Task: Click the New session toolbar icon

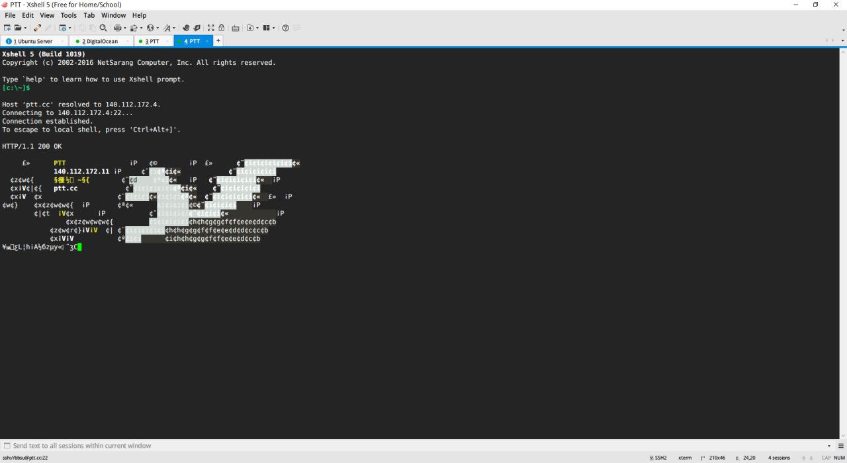Action: (7, 28)
